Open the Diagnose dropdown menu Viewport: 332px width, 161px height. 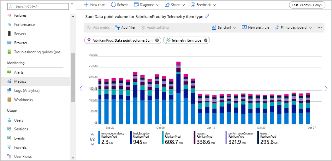tap(147, 5)
